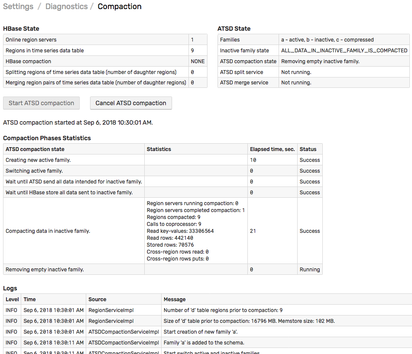The width and height of the screenshot is (412, 354).
Task: Click 'Removing empty inactive family.' in phases table
Action: tap(45, 269)
